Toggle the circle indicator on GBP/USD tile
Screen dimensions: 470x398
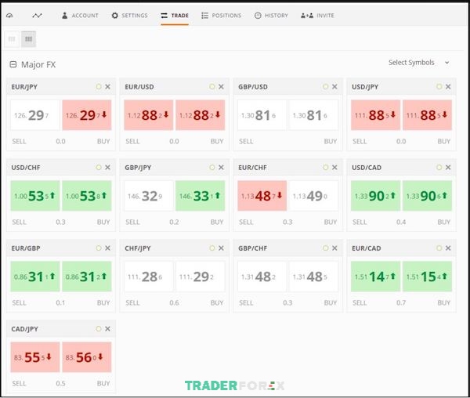[x=326, y=87]
